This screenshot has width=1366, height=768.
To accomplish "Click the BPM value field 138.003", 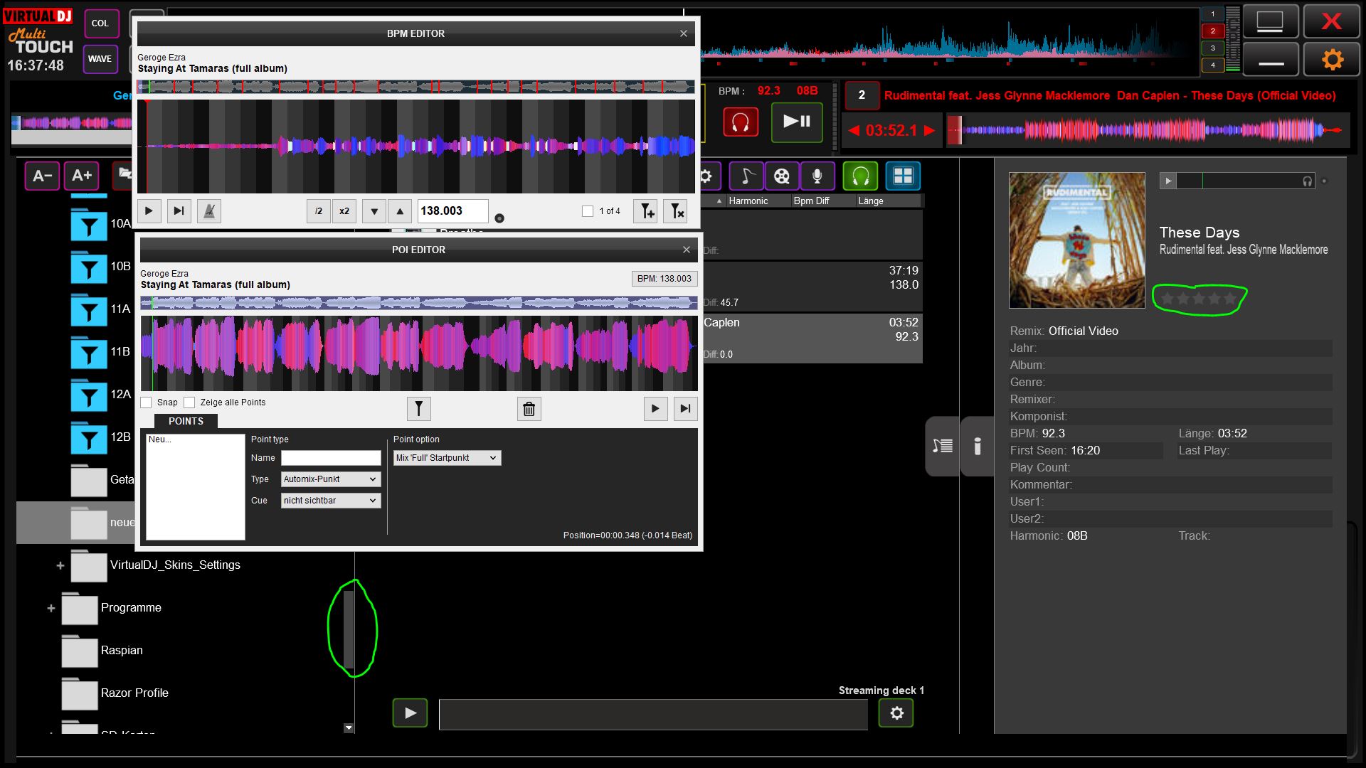I will [x=452, y=211].
